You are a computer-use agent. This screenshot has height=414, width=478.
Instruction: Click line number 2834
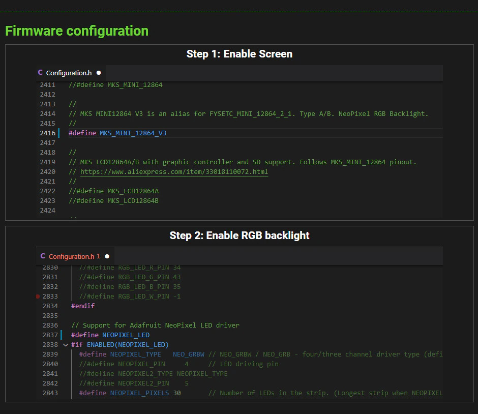click(50, 306)
